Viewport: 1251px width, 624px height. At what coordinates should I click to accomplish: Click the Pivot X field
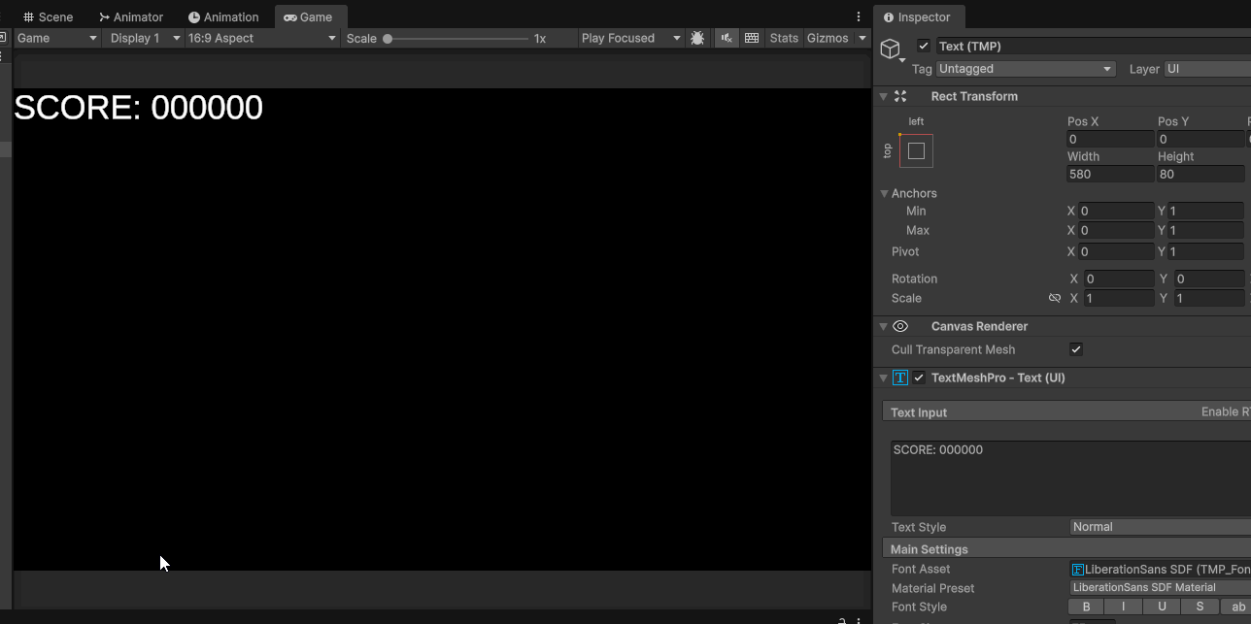(1117, 251)
